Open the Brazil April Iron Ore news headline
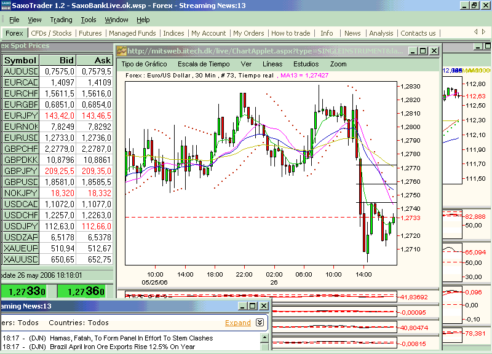 tap(122, 347)
